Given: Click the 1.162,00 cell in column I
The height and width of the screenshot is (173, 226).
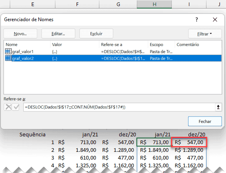Looking at the screenshot, I should (x=189, y=166).
